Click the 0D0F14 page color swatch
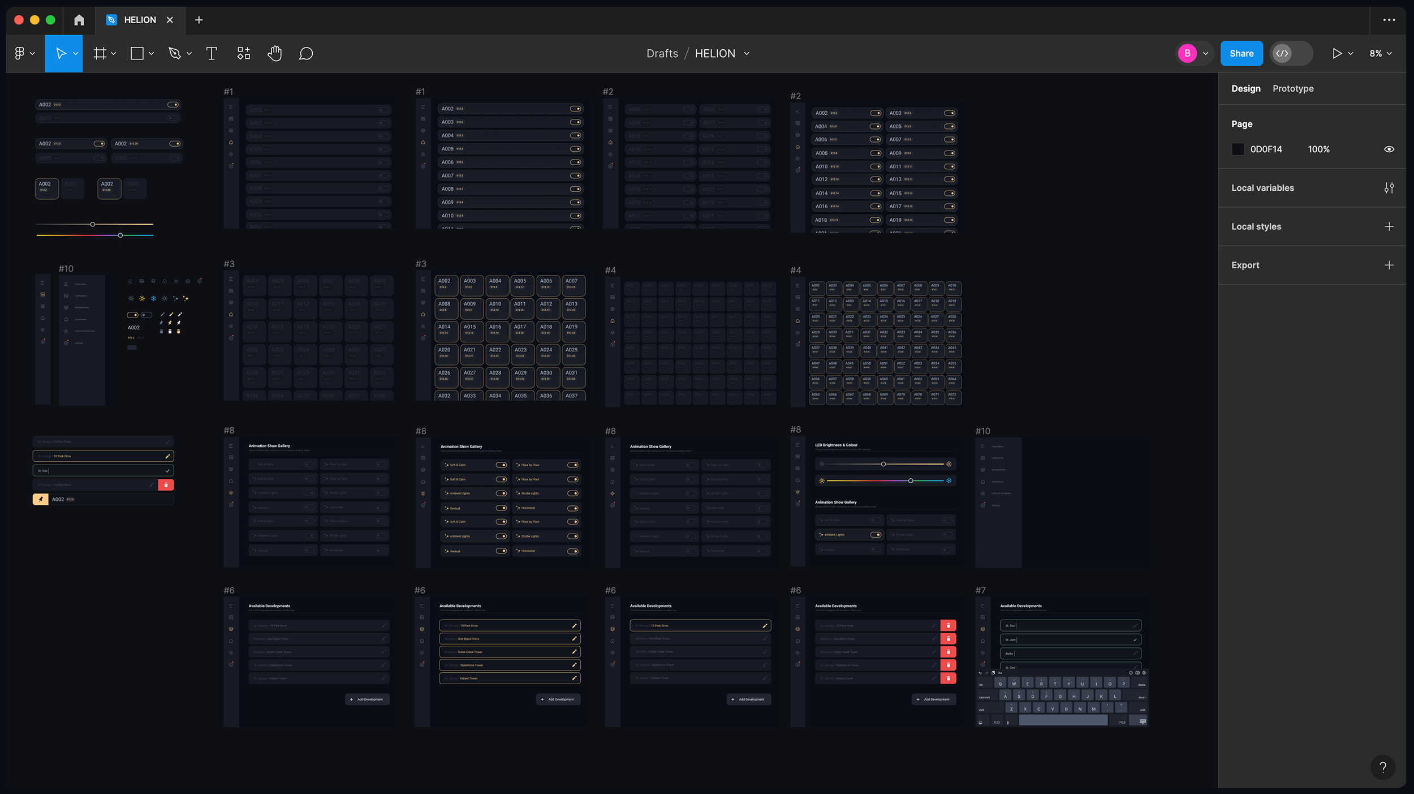The width and height of the screenshot is (1414, 794). pos(1238,149)
